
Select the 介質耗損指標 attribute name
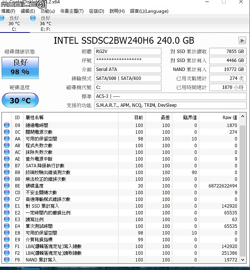(39, 239)
